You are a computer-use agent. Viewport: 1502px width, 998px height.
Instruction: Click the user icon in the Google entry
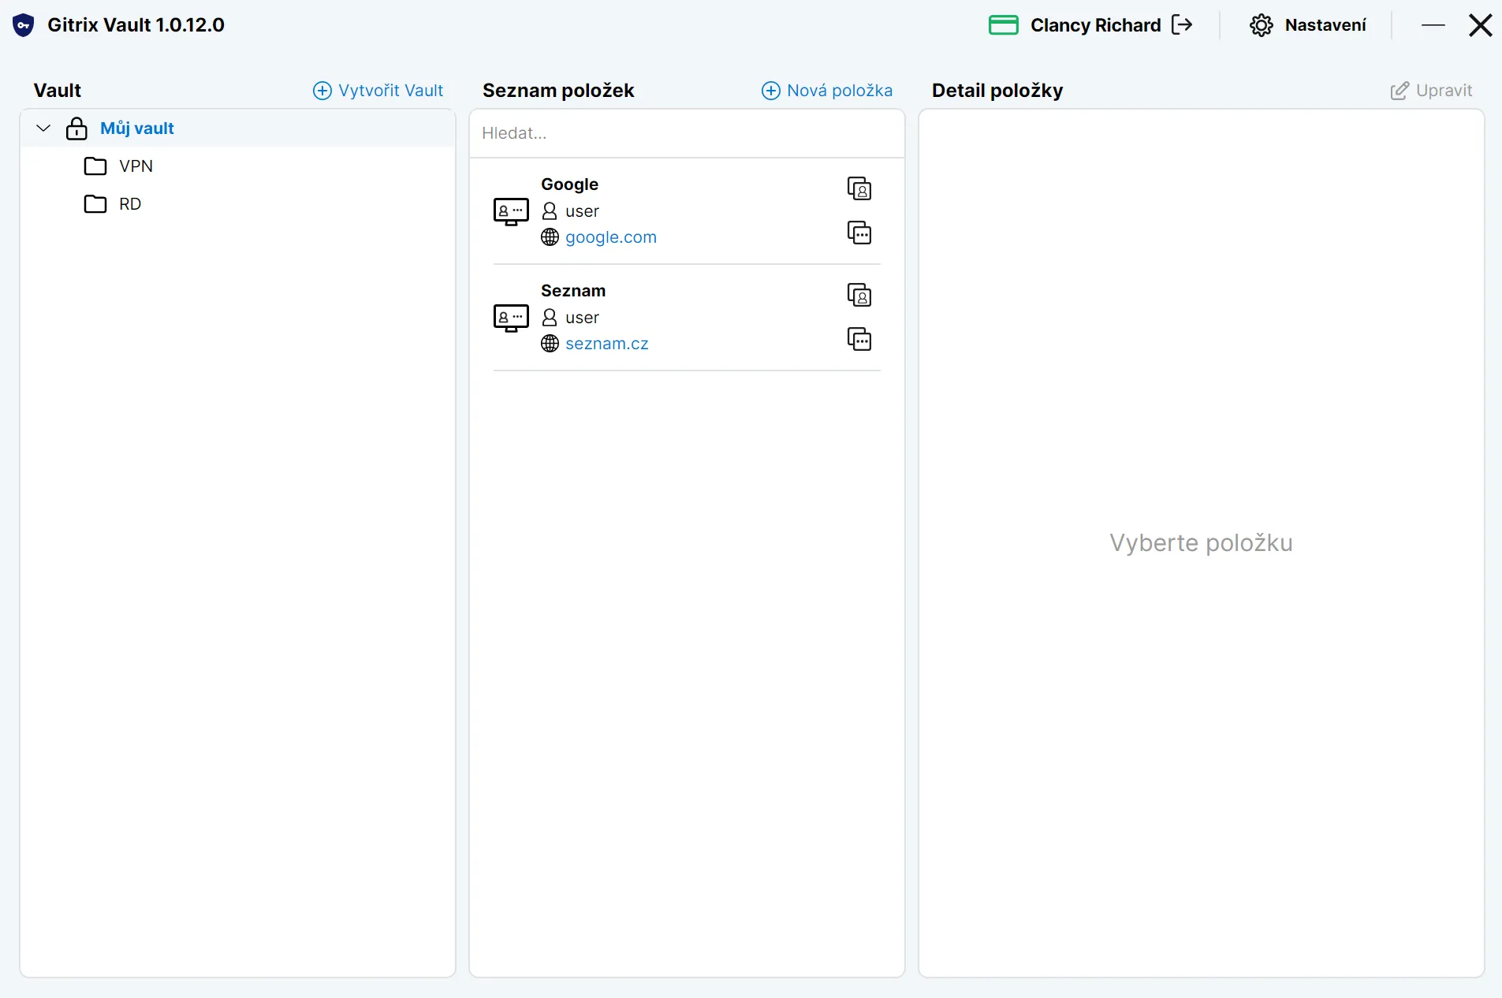point(550,211)
